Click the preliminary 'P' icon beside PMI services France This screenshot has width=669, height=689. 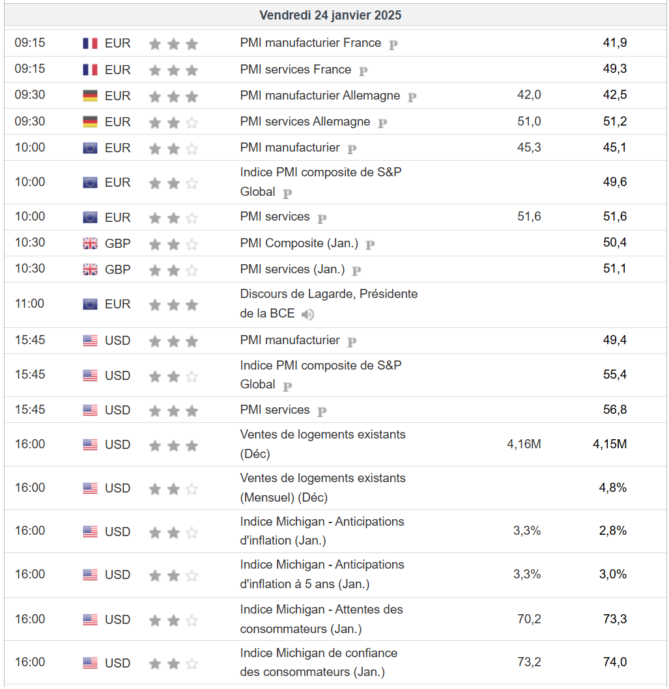(x=363, y=71)
